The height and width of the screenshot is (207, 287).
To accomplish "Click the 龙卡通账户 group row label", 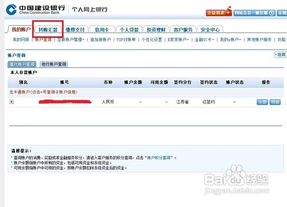I will tap(43, 92).
